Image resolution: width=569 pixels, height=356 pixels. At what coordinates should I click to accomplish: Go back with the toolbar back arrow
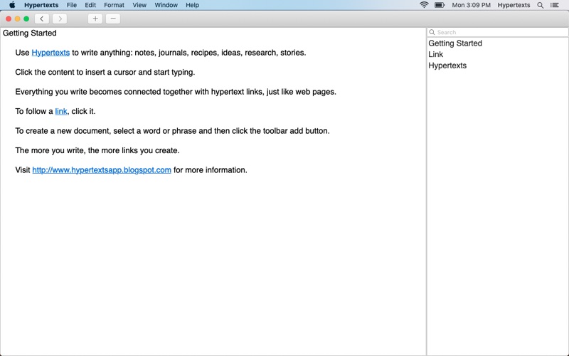[x=42, y=19]
